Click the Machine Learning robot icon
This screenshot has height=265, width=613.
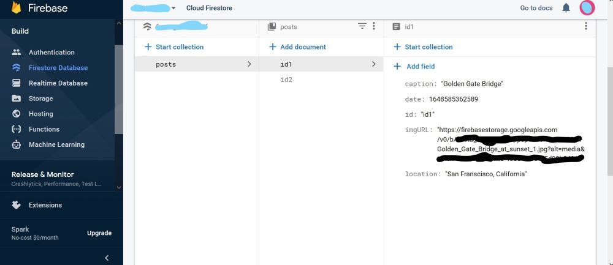17,144
